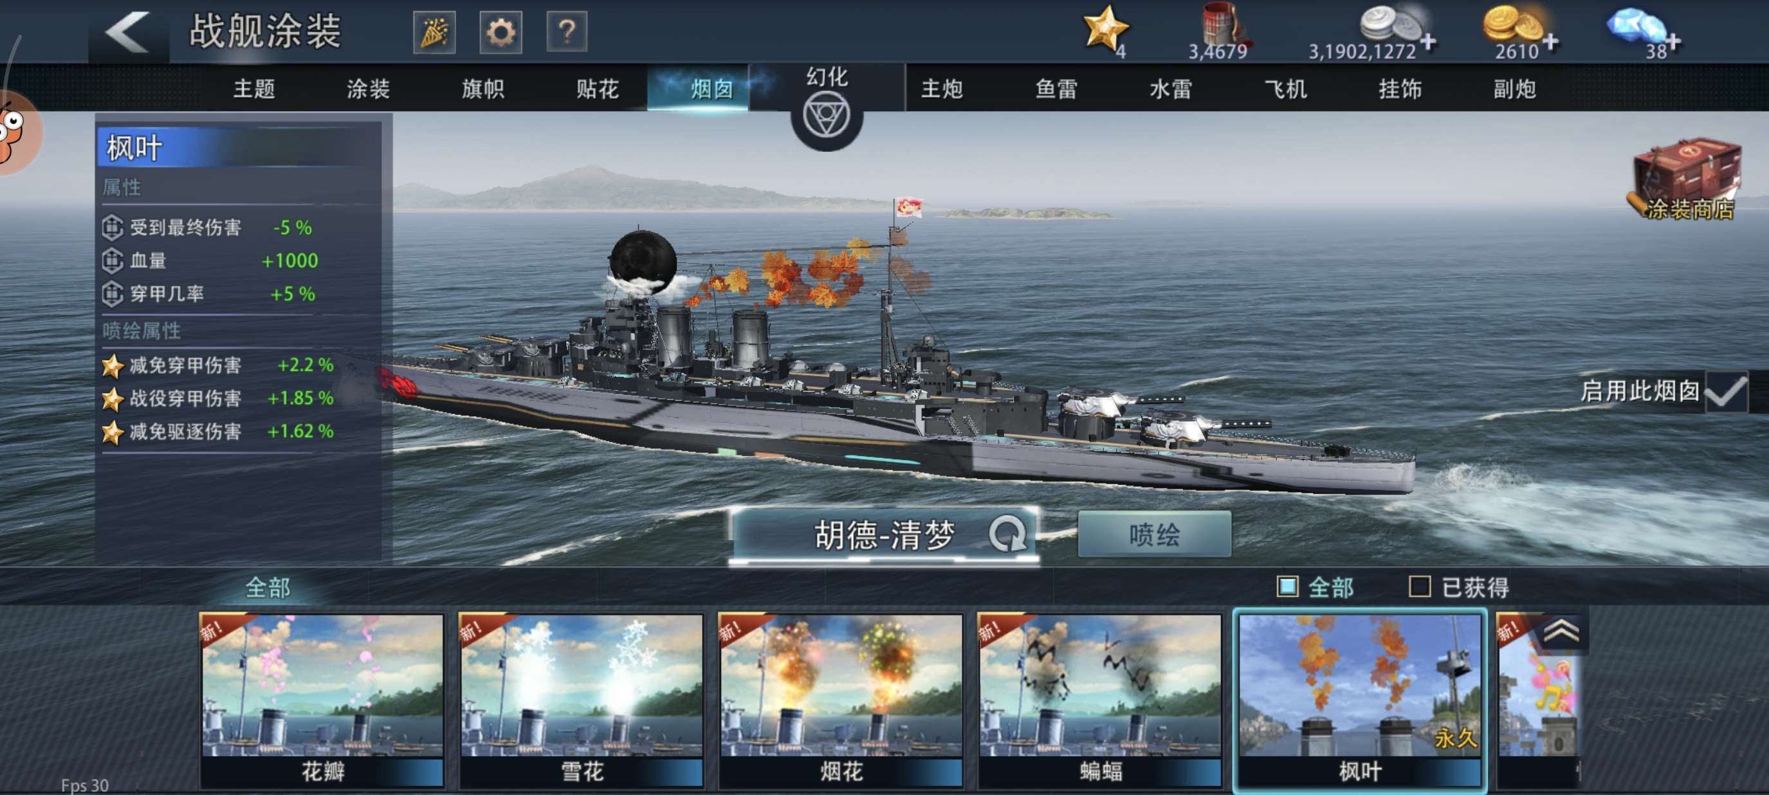This screenshot has height=795, width=1769.
Task: Select the 烟花 funnel thumbnail
Action: (841, 700)
